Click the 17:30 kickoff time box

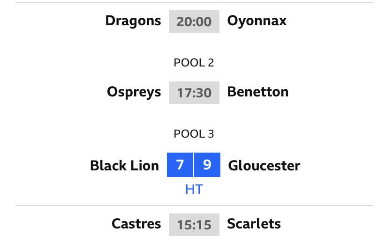click(194, 93)
